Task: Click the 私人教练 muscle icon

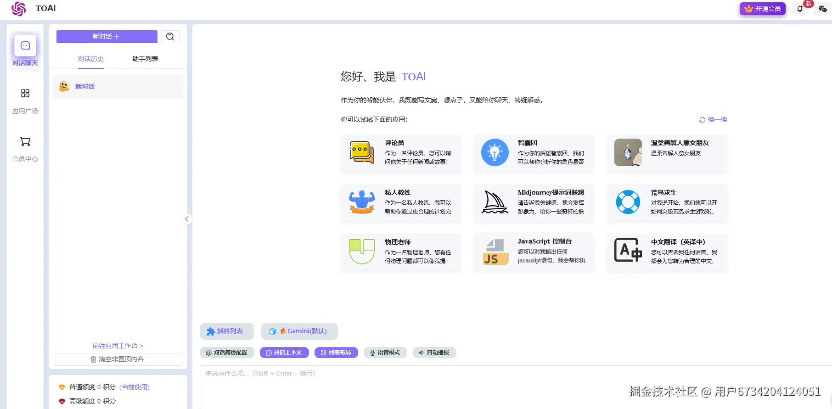Action: pyautogui.click(x=362, y=202)
